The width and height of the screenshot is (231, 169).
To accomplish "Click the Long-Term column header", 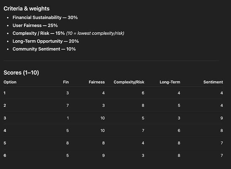I will point(170,82).
